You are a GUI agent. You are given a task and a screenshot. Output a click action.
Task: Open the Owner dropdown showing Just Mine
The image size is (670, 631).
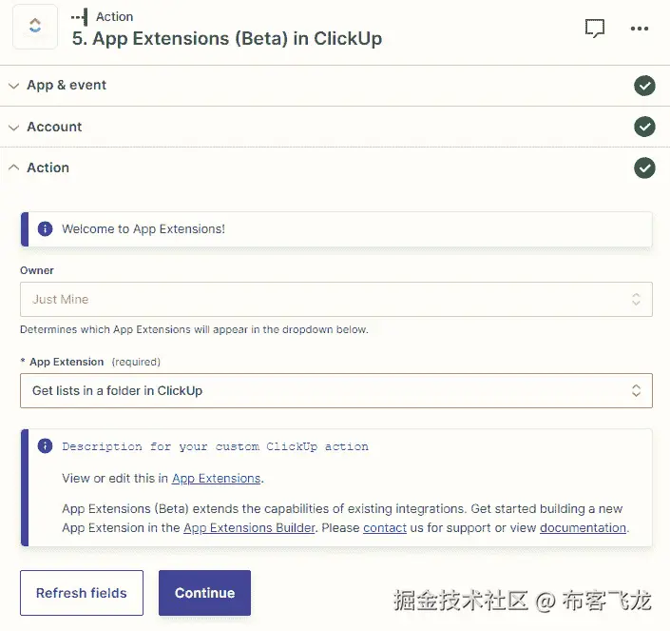(x=335, y=299)
